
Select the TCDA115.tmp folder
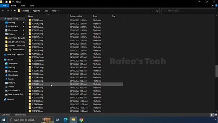[37, 40]
